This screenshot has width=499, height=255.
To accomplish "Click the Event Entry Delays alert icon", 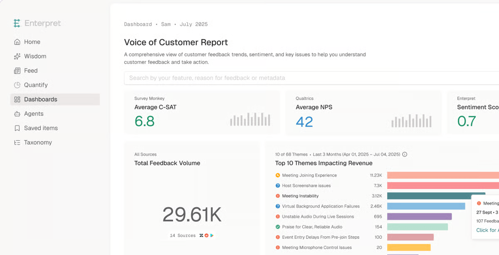I will pyautogui.click(x=278, y=238).
